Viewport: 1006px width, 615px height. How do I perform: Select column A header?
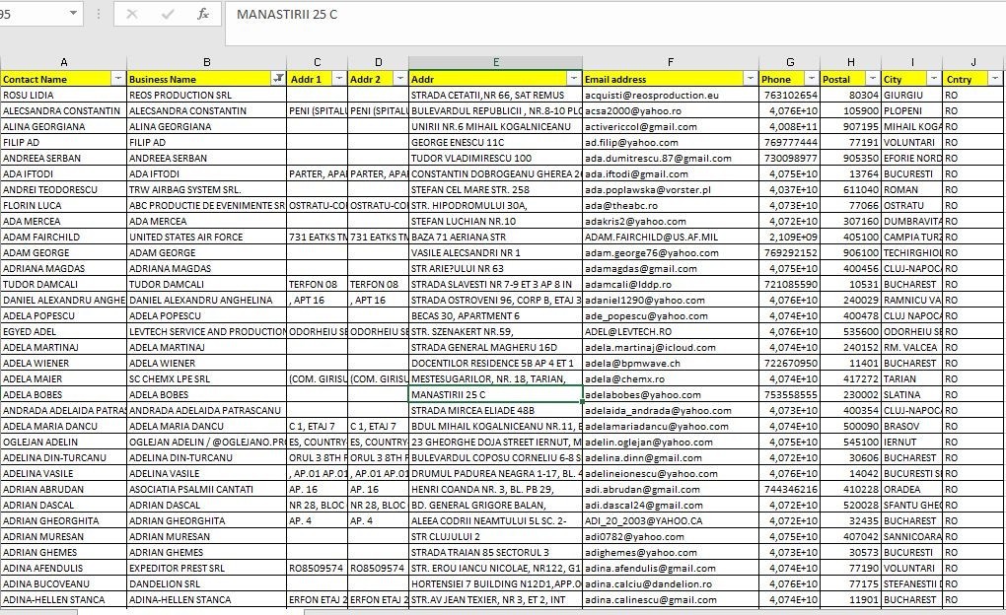tap(63, 62)
